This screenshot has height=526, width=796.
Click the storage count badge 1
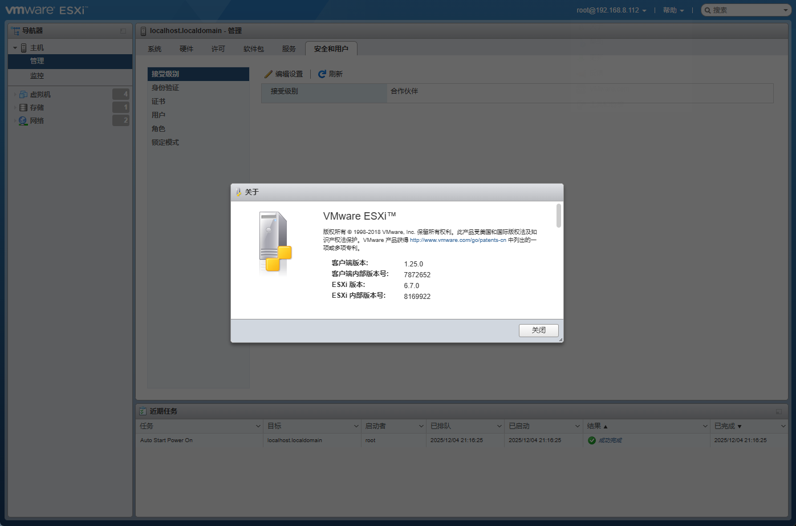(x=121, y=107)
